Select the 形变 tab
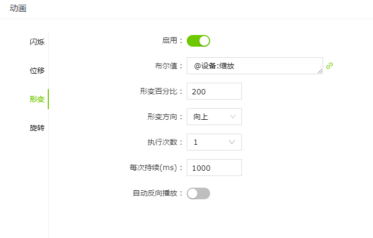Viewport: 373px width, 238px height. coord(37,99)
